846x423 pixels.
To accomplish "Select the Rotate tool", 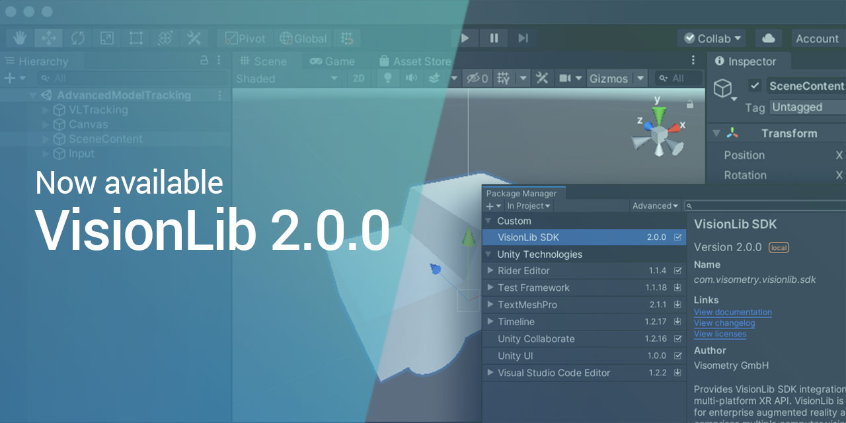I will click(x=79, y=38).
